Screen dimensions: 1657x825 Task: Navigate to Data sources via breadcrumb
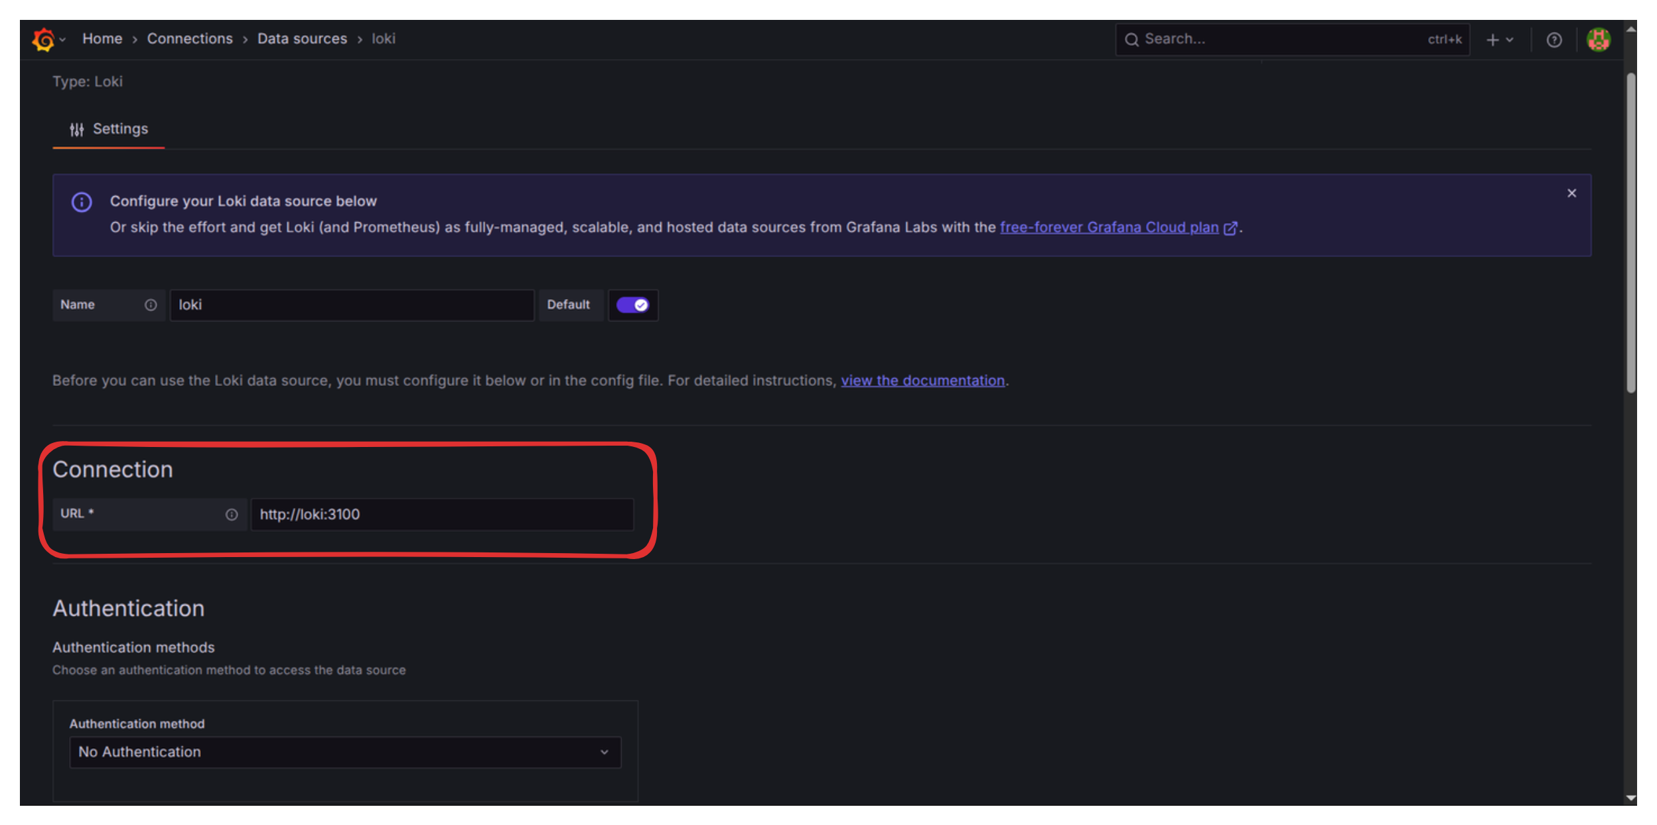(302, 38)
